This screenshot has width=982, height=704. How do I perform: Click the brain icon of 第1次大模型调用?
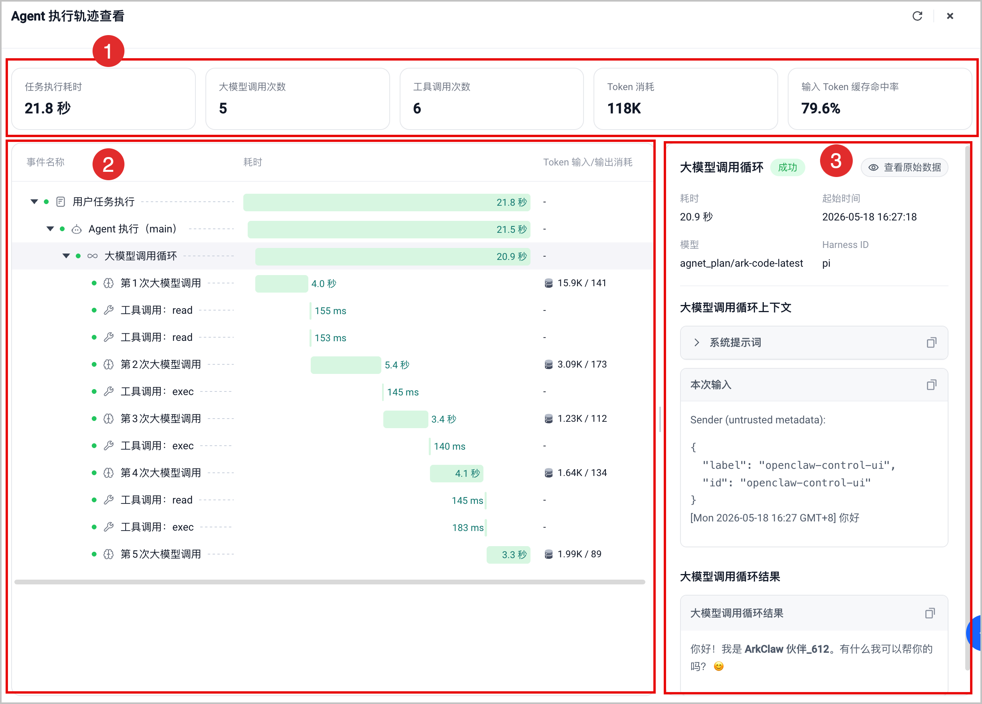pos(108,283)
